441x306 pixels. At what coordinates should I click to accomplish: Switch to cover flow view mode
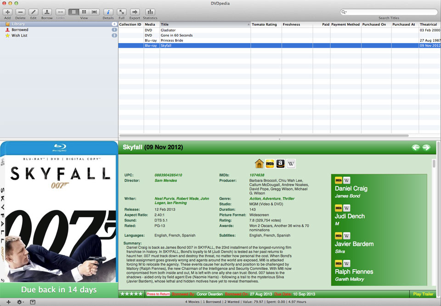[x=95, y=12]
